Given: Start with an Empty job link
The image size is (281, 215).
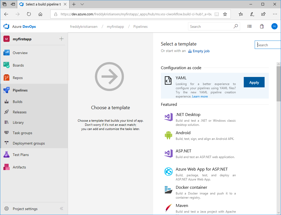Looking at the screenshot, I should pyautogui.click(x=201, y=51).
